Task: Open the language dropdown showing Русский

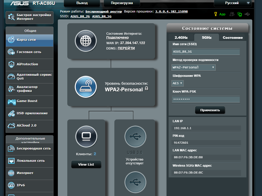Action: click(x=233, y=3)
